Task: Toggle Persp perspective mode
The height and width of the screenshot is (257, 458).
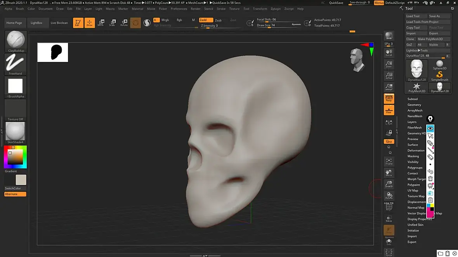Action: (389, 98)
